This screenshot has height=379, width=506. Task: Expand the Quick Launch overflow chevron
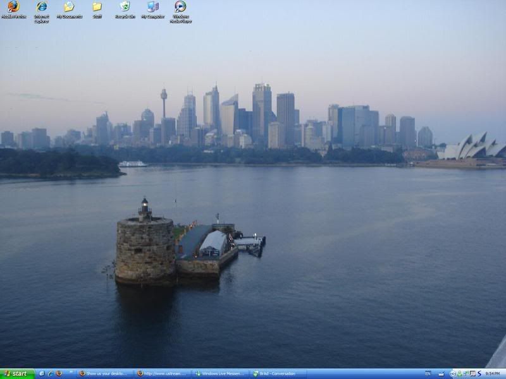tap(71, 371)
